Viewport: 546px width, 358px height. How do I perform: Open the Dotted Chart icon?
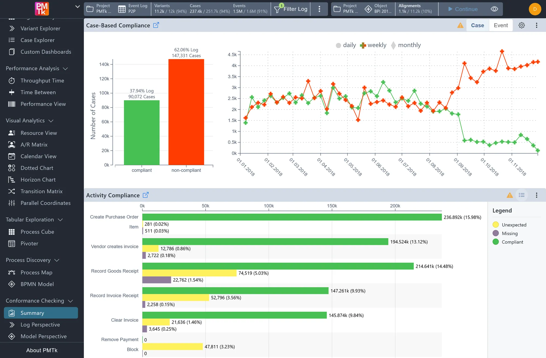coord(12,168)
